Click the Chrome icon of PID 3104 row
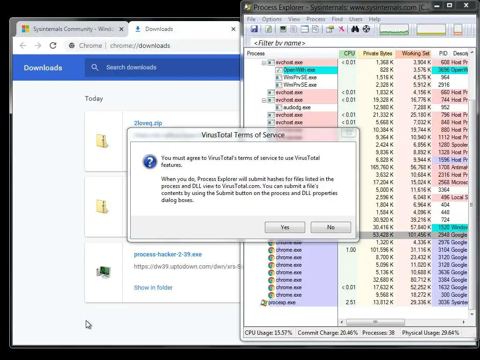The height and width of the screenshot is (360, 480). 271,250
